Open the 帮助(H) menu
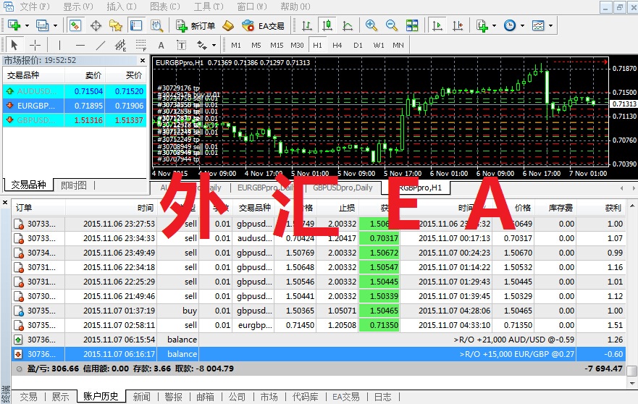The height and width of the screenshot is (404, 638). point(295,7)
